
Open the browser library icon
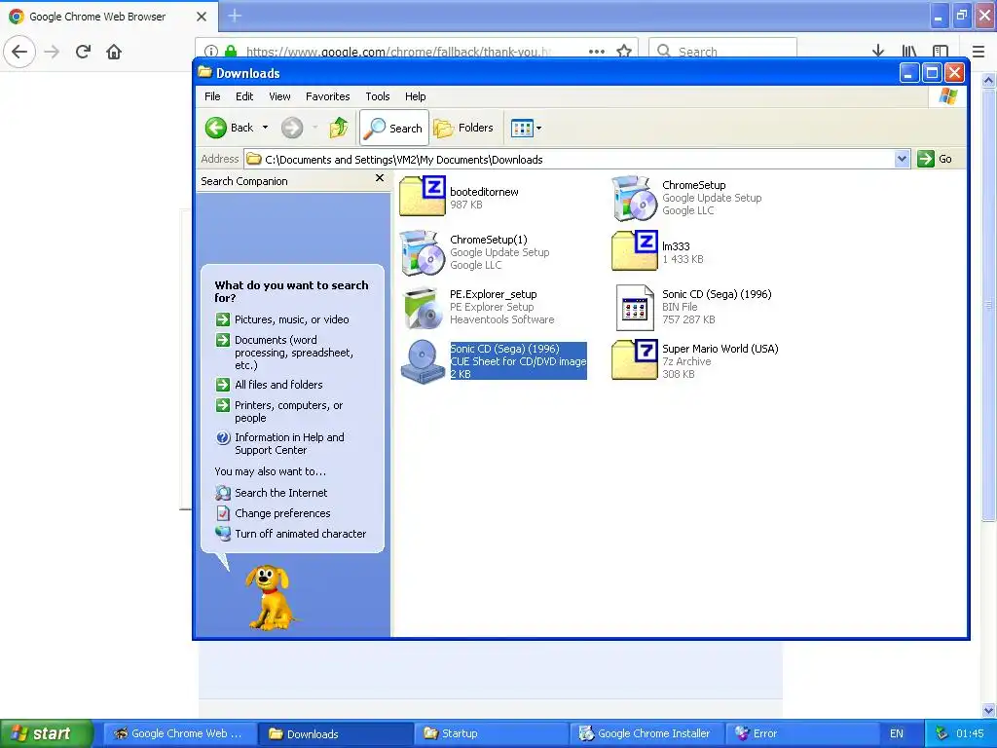pos(909,52)
